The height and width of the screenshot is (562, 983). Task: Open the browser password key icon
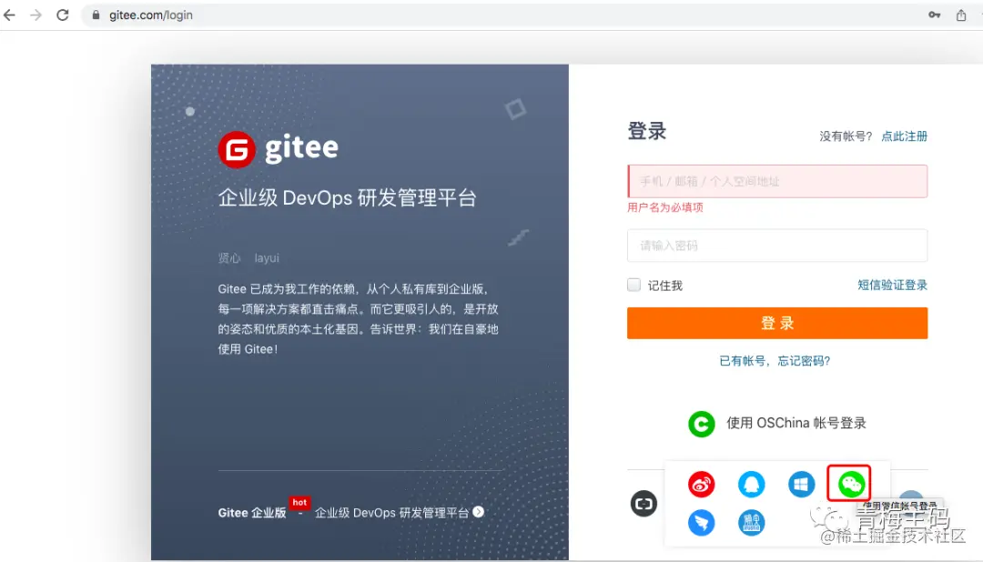tap(934, 15)
